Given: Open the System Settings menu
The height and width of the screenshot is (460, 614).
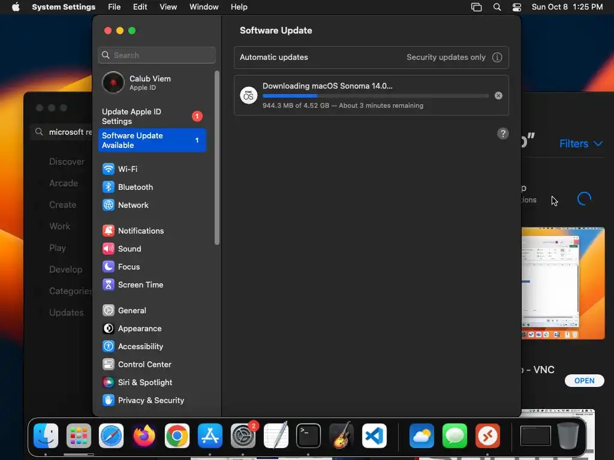Looking at the screenshot, I should point(64,7).
